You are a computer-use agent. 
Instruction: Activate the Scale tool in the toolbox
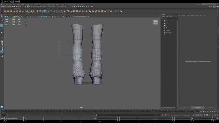2,32
